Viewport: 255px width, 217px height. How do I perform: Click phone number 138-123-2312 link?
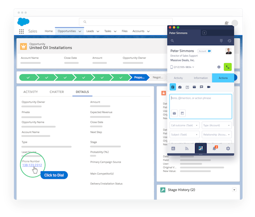click(x=32, y=165)
